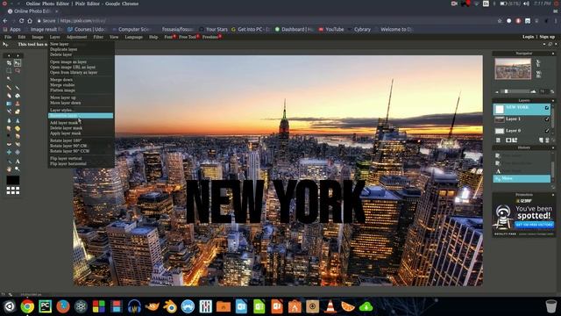This screenshot has height=316, width=561.
Task: Click Rasterize layer in Layer menu
Action: pyautogui.click(x=81, y=116)
